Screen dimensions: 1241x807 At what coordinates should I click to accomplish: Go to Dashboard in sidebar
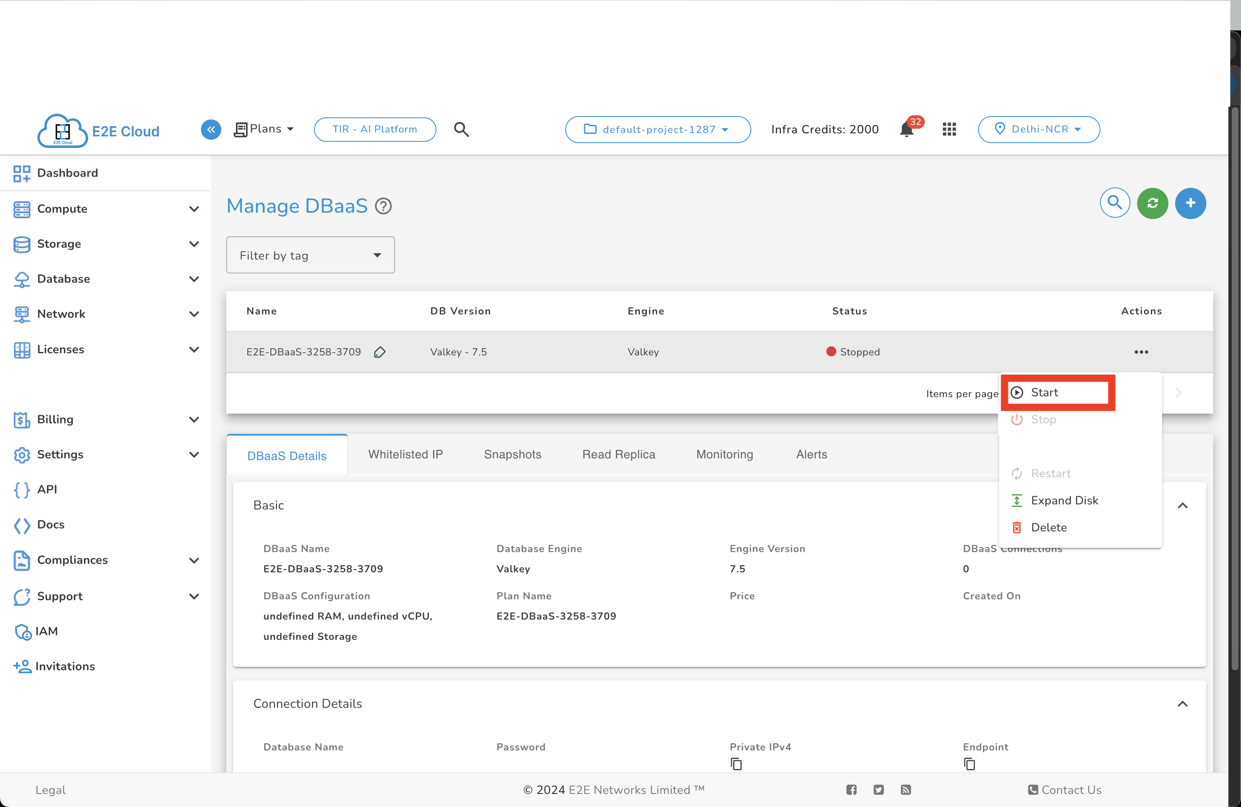(x=67, y=173)
